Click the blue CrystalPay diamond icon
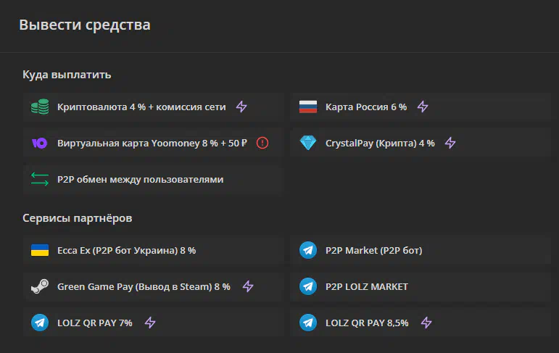This screenshot has width=559, height=353. tap(308, 143)
